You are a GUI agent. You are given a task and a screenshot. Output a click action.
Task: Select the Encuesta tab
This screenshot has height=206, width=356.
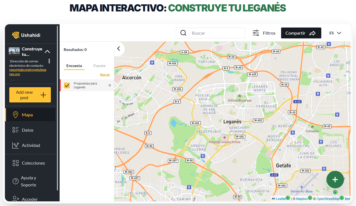pyautogui.click(x=74, y=66)
